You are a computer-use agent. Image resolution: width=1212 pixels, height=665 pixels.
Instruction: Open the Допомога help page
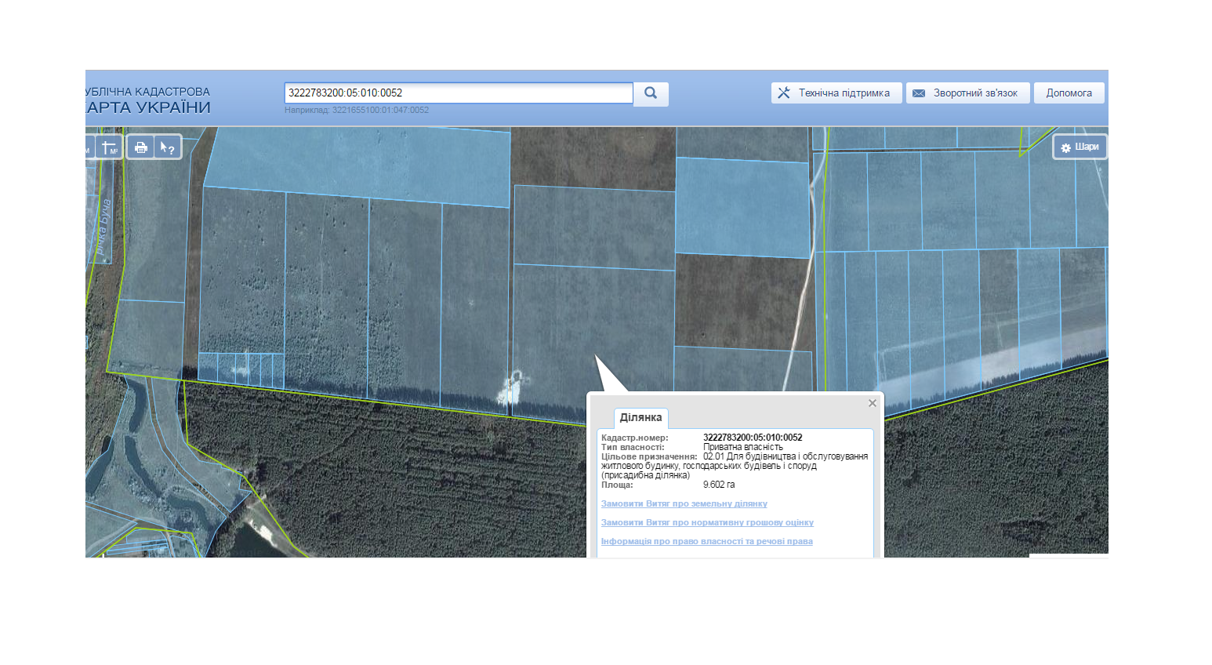pyautogui.click(x=1069, y=93)
